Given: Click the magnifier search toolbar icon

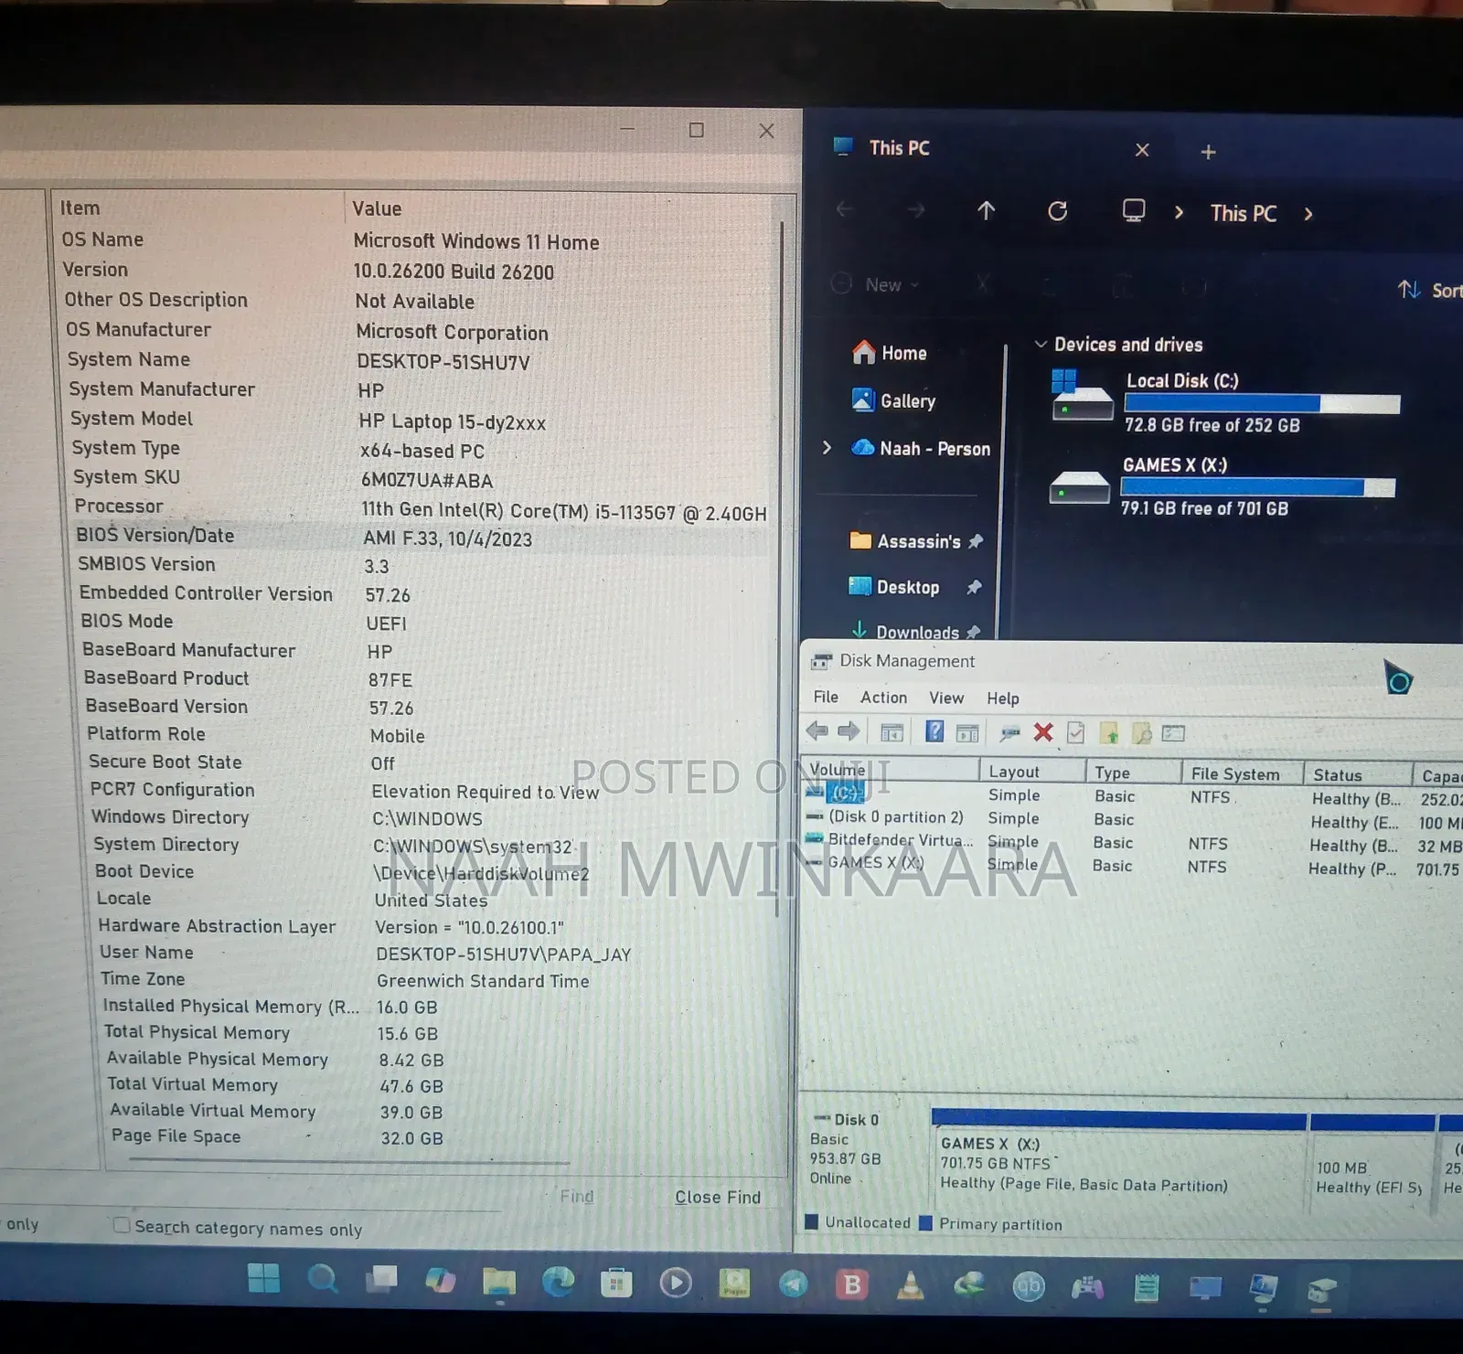Looking at the screenshot, I should click(x=1142, y=732).
